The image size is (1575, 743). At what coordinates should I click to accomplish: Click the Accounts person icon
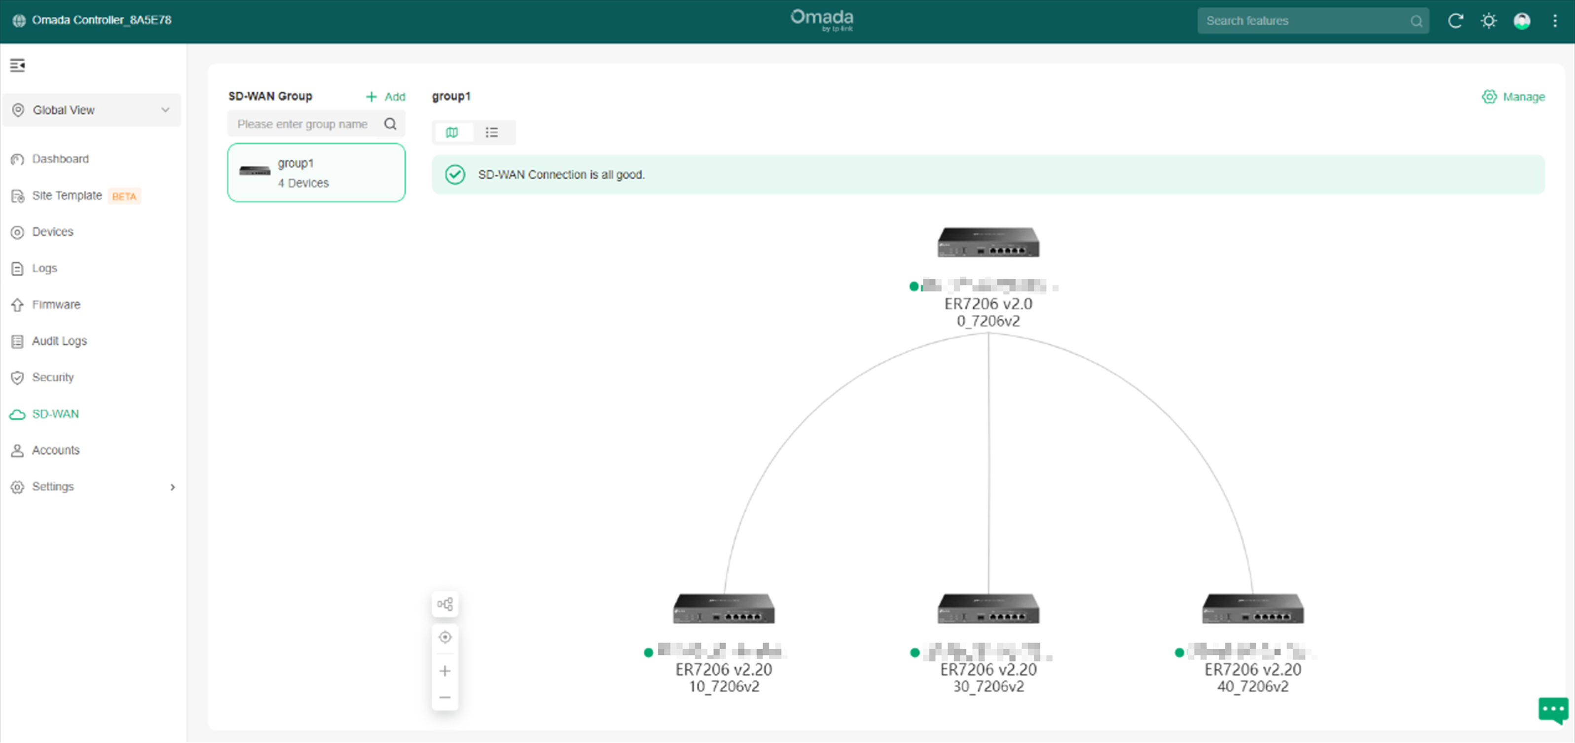[x=17, y=451]
